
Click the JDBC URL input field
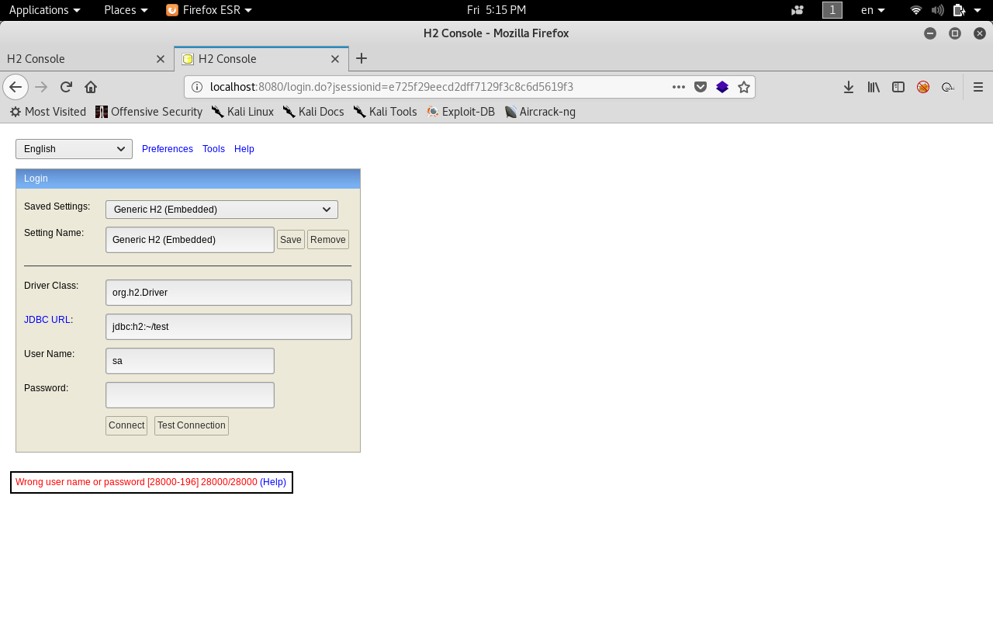click(x=229, y=327)
